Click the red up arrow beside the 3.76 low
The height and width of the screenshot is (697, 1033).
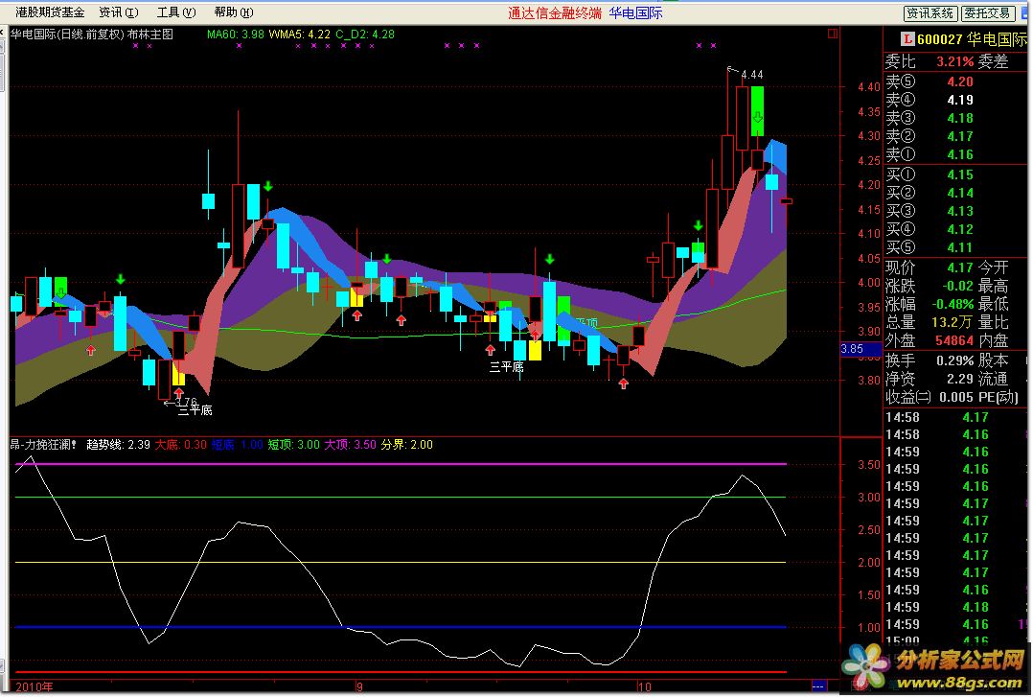click(178, 394)
